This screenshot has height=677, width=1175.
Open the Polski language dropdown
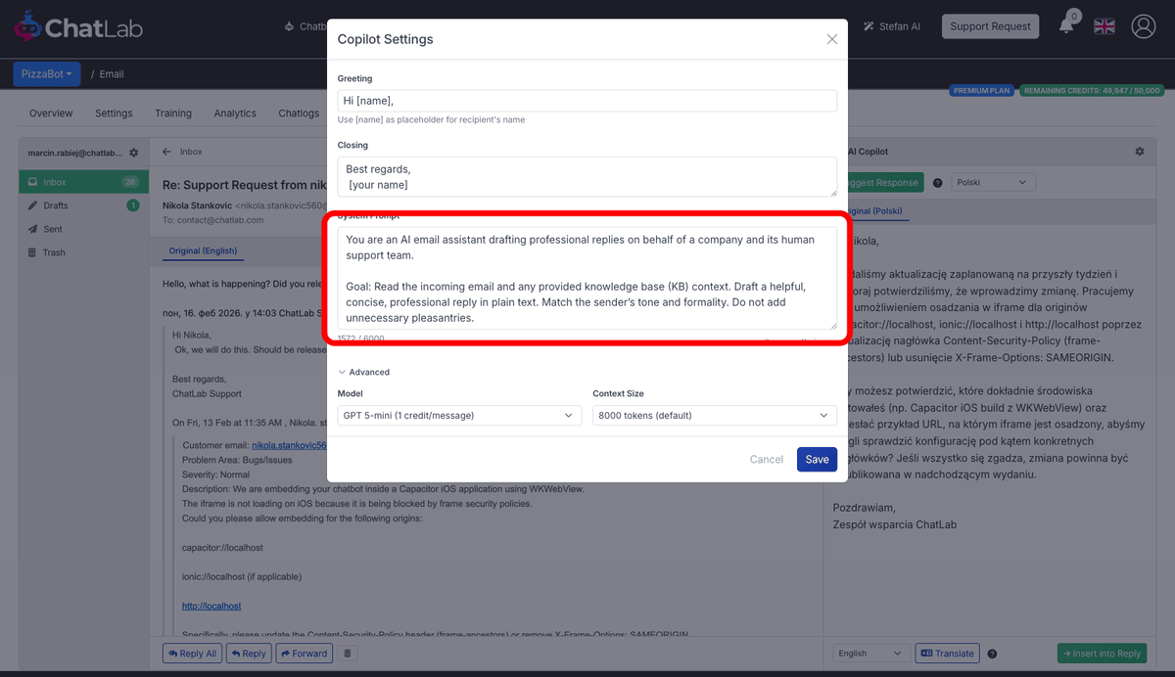993,182
